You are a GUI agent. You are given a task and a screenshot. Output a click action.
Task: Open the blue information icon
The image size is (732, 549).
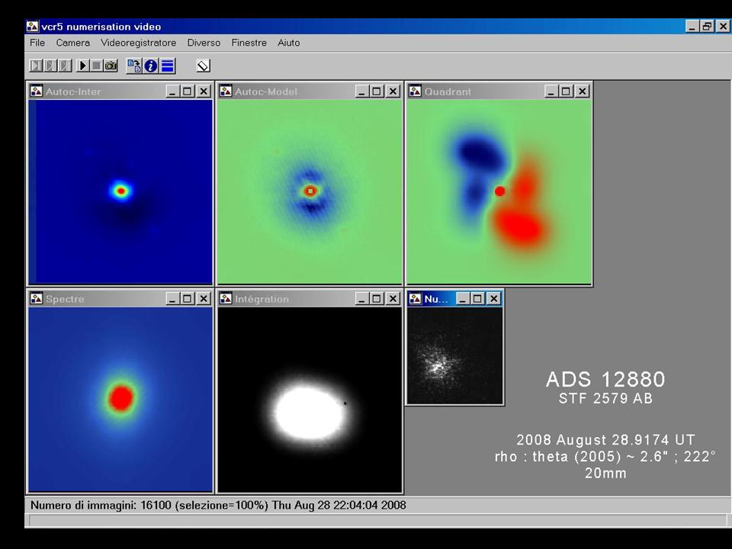150,66
